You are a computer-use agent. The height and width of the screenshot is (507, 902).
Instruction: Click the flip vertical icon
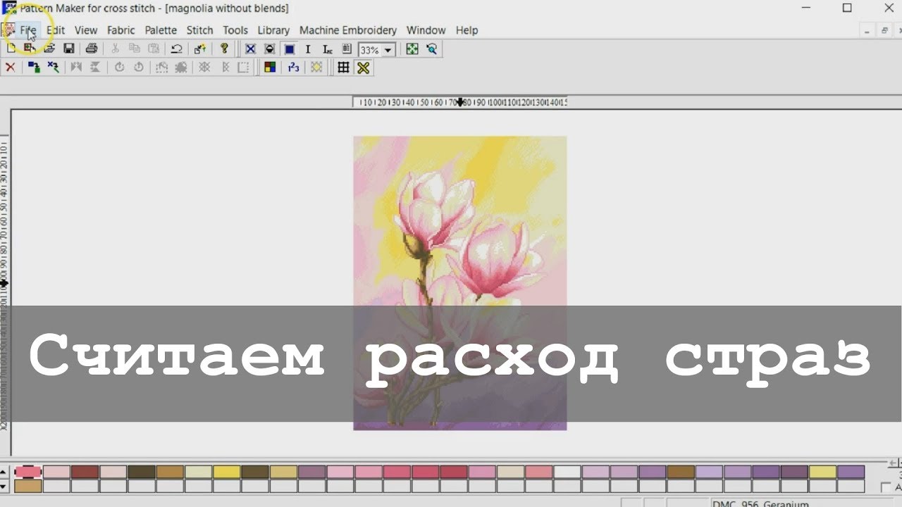tap(95, 68)
